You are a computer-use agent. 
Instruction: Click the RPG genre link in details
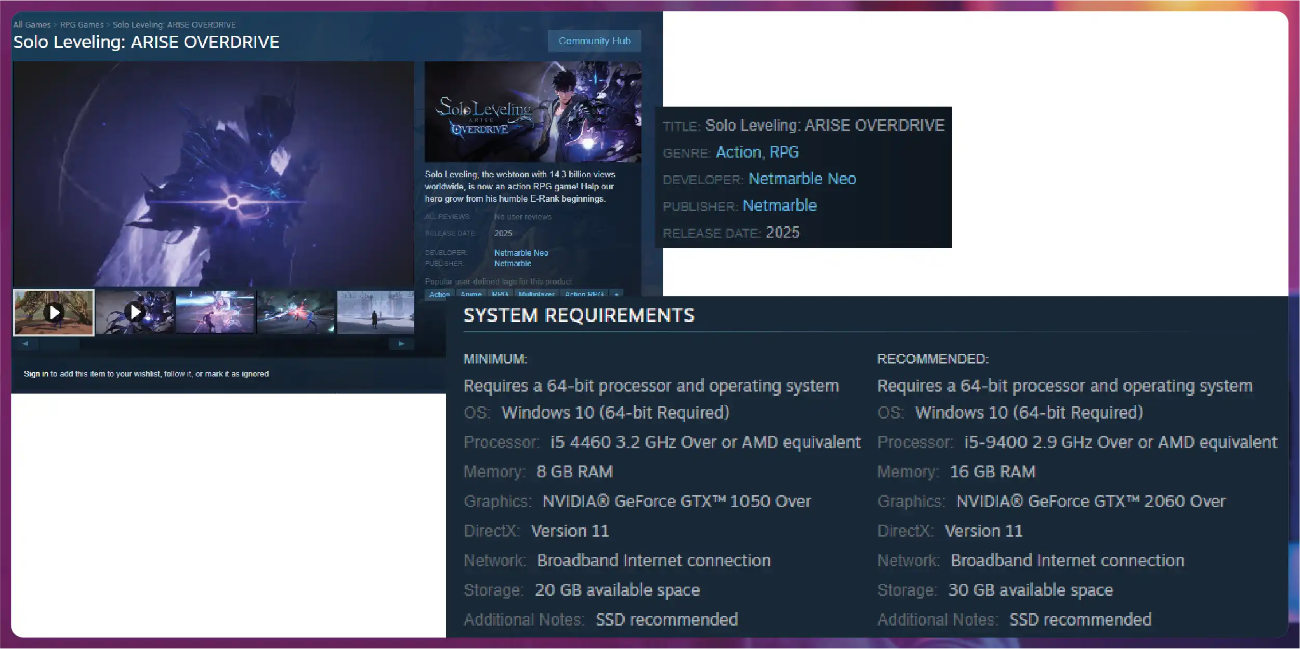point(784,152)
